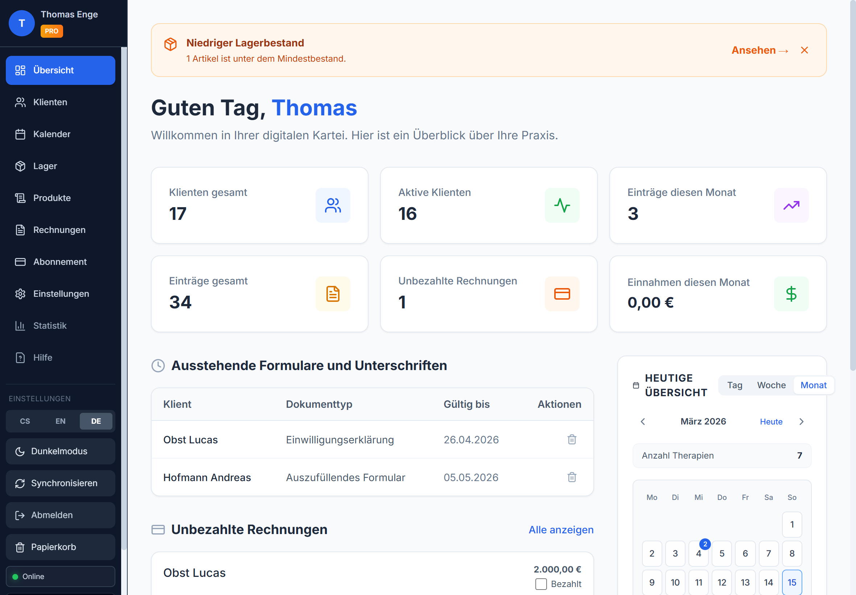856x595 pixels.
Task: Dismiss the low stock alert banner
Action: point(804,50)
